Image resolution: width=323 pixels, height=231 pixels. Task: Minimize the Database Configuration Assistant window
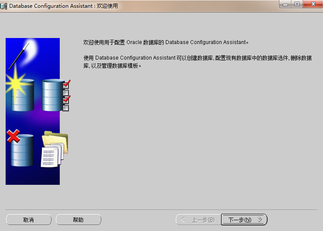285,4
